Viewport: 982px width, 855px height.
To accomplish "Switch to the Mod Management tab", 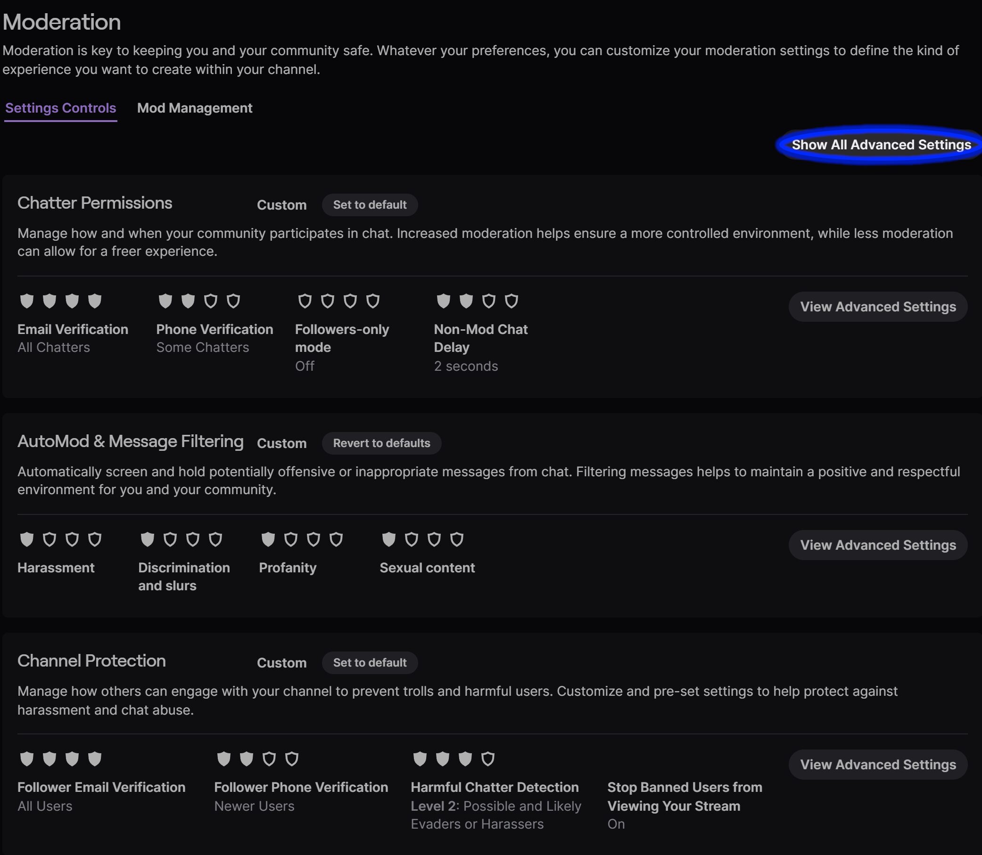I will point(194,108).
